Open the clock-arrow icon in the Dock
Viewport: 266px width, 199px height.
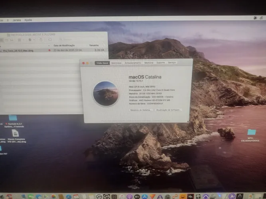pos(167,197)
